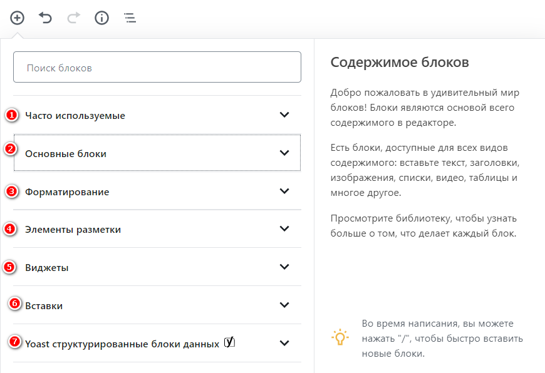Undo the last action

[45, 18]
